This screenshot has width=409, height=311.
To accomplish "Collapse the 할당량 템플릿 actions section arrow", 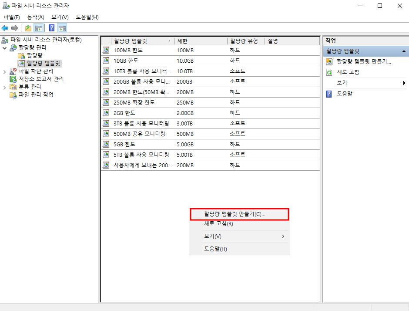I will point(404,51).
